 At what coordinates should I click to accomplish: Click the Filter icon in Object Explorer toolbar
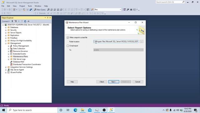(x=22, y=21)
